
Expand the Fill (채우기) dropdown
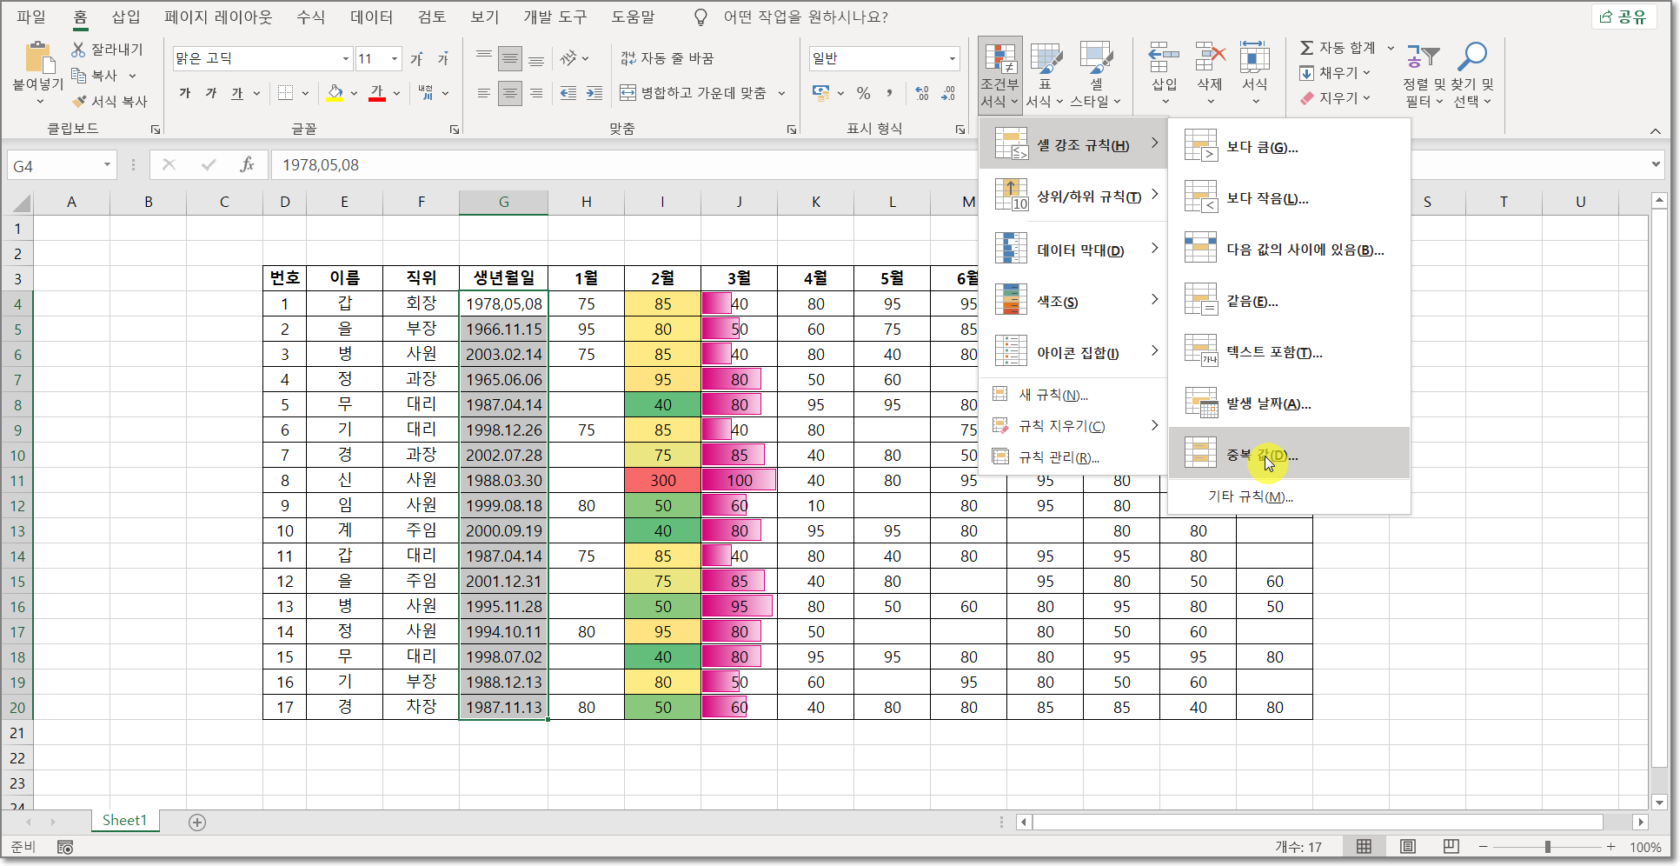click(1366, 73)
